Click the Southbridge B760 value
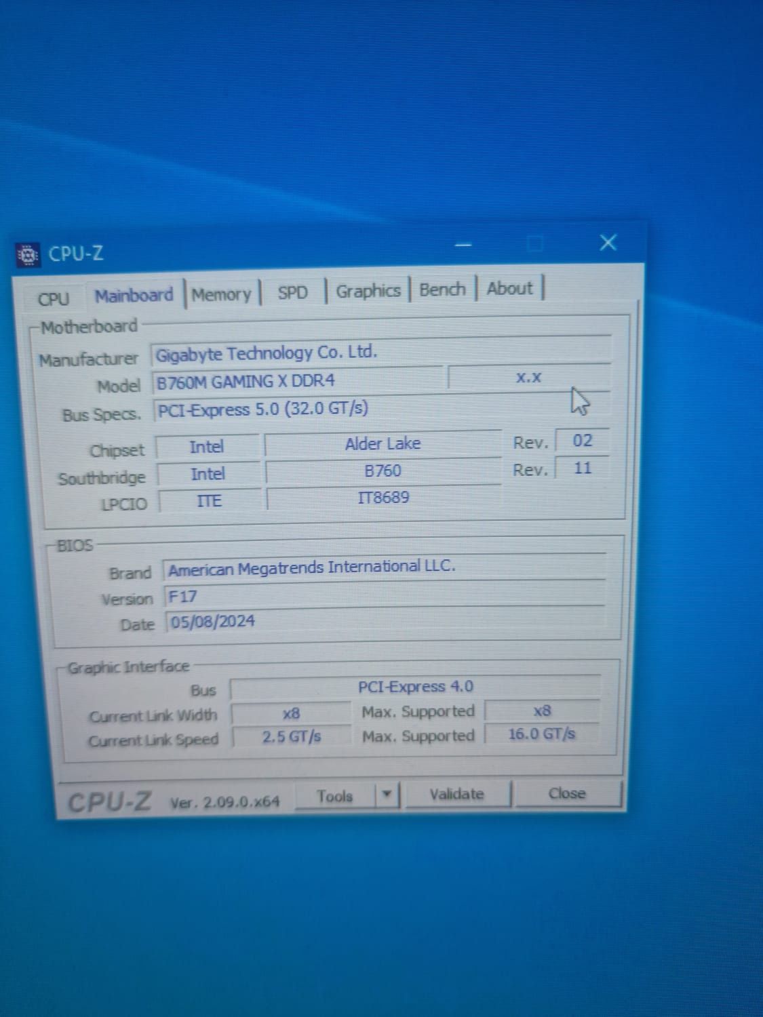Image resolution: width=763 pixels, height=1017 pixels. click(383, 471)
